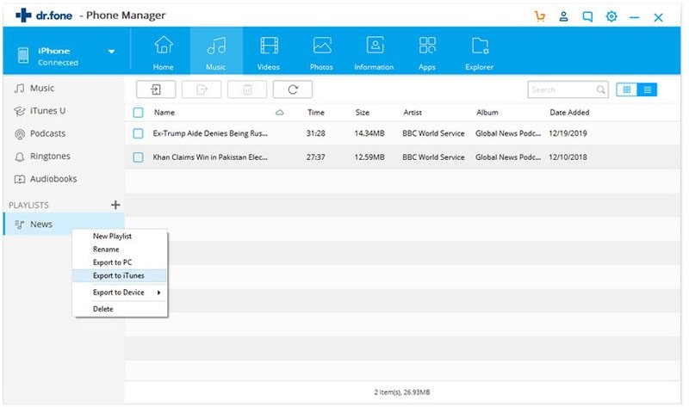This screenshot has width=689, height=407.
Task: Sort by the Album column header
Action: [x=487, y=113]
